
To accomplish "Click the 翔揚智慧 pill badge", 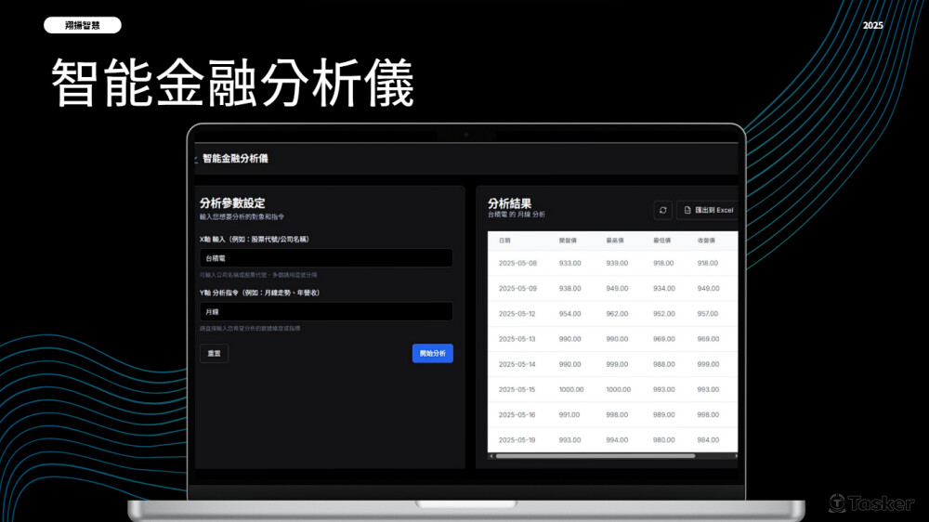I will pos(83,25).
